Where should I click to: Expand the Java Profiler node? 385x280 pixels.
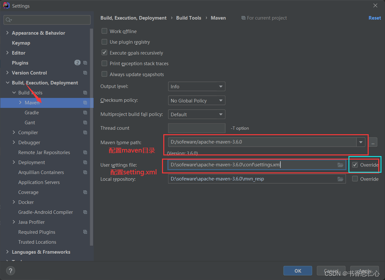[14, 222]
